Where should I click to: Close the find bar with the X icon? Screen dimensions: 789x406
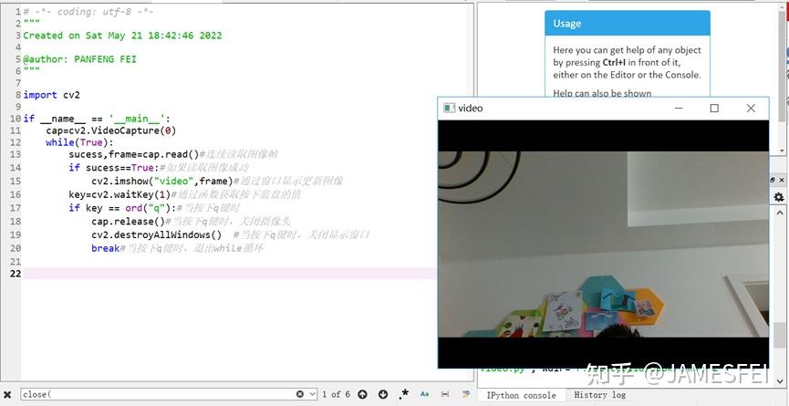tap(7, 394)
